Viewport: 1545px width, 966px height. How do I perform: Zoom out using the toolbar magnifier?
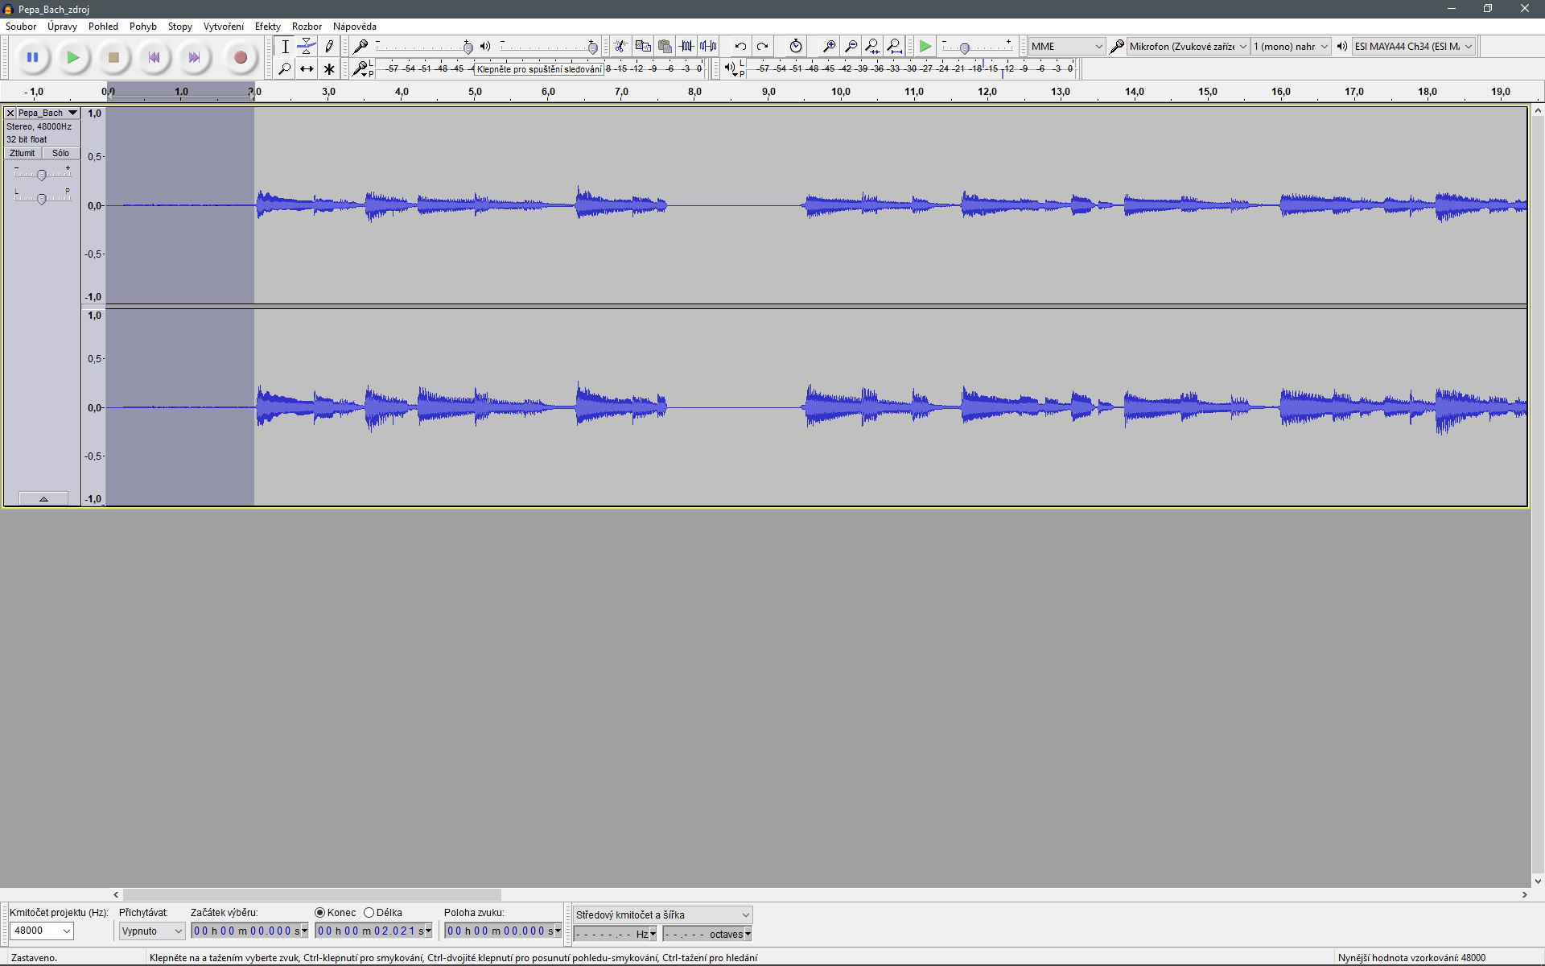coord(851,47)
